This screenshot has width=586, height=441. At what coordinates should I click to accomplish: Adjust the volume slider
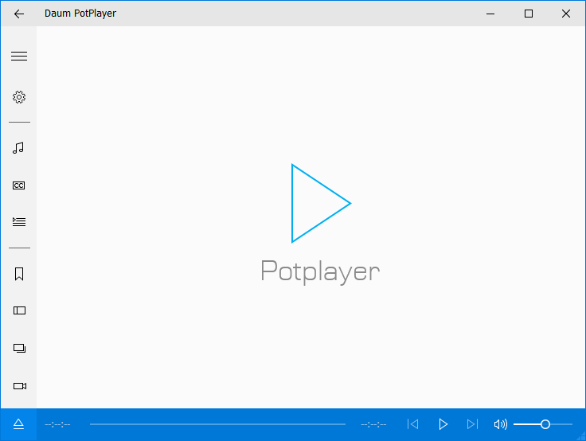pyautogui.click(x=543, y=424)
